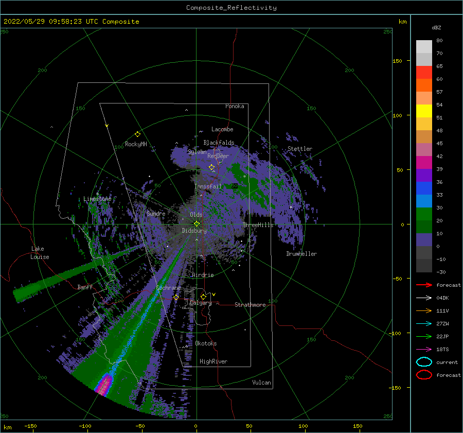463x433 pixels.
Task: Click the RedDeer city label
Action: [218, 156]
